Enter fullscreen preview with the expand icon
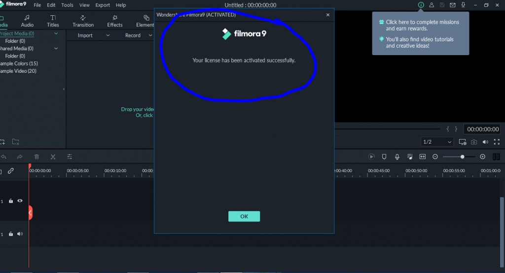This screenshot has height=273, width=505. (497, 142)
